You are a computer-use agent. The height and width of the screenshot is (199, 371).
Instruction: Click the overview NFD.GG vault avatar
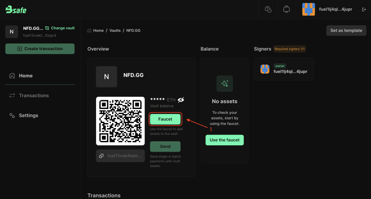tap(106, 76)
